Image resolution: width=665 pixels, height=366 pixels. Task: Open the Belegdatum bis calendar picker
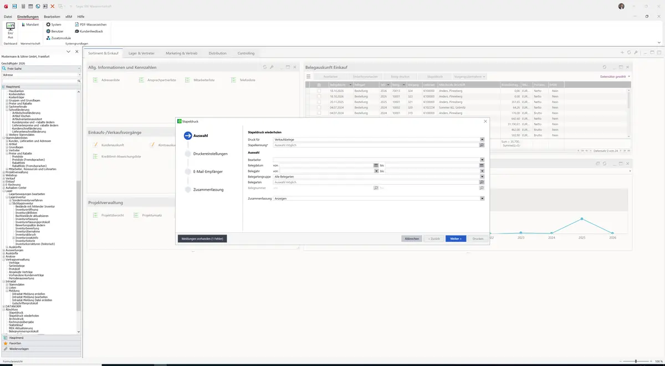pyautogui.click(x=482, y=165)
